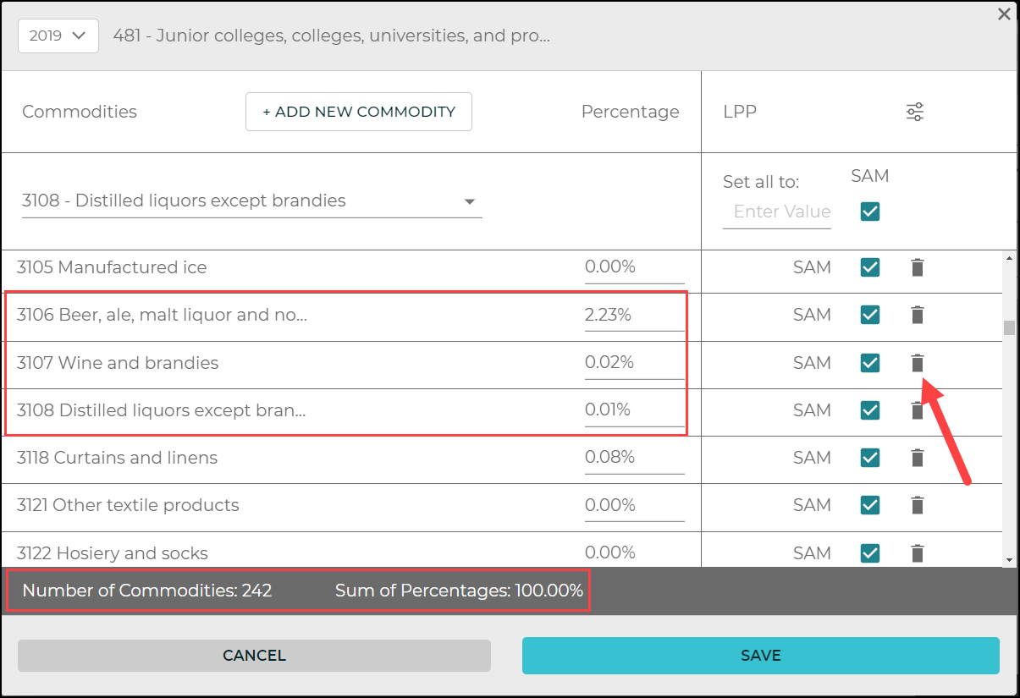
Task: Edit the 0.02% Wine and brandies percentage
Action: (635, 363)
